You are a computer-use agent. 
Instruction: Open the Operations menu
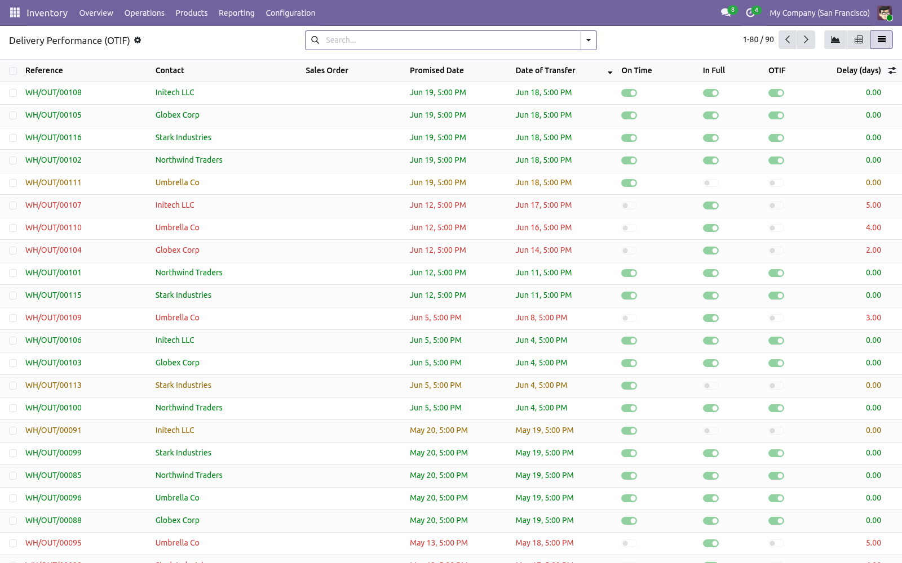pos(144,12)
